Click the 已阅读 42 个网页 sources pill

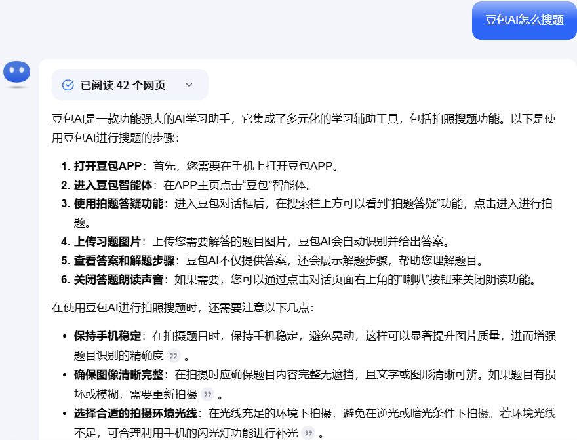[130, 85]
